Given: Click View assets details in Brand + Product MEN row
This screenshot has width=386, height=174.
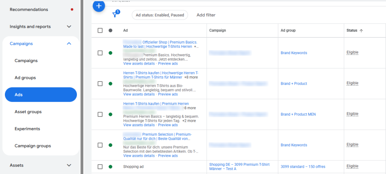Looking at the screenshot, I should [x=139, y=125].
